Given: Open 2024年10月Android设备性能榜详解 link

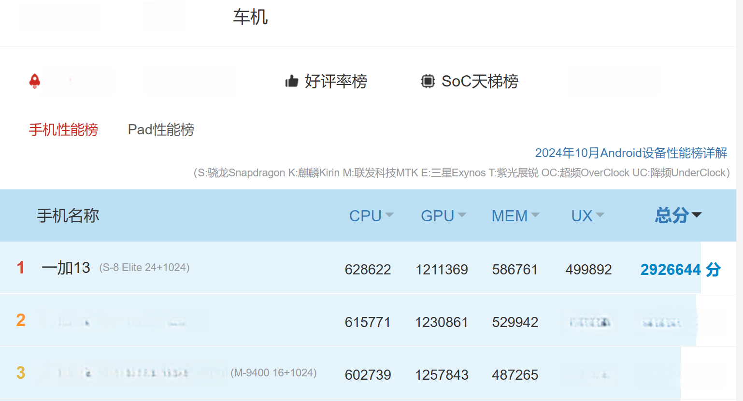Looking at the screenshot, I should [x=631, y=153].
